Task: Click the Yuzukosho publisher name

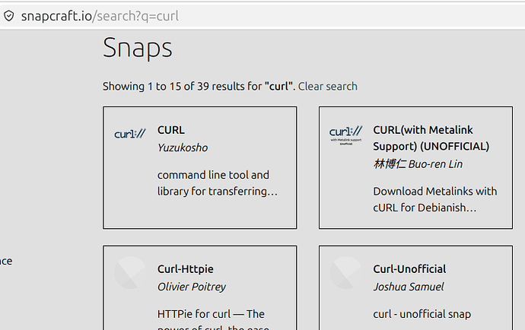Action: [x=183, y=148]
